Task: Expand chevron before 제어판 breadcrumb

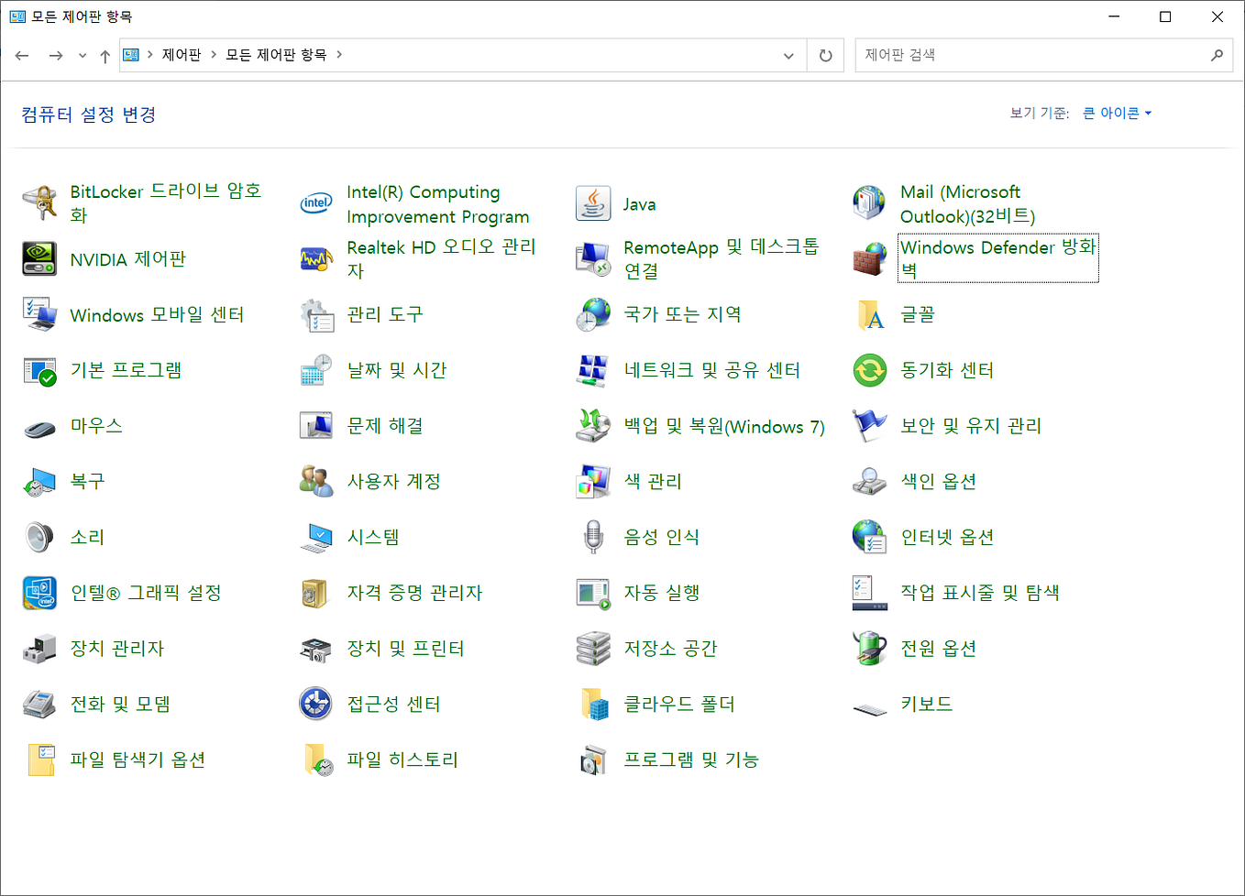Action: pos(149,55)
